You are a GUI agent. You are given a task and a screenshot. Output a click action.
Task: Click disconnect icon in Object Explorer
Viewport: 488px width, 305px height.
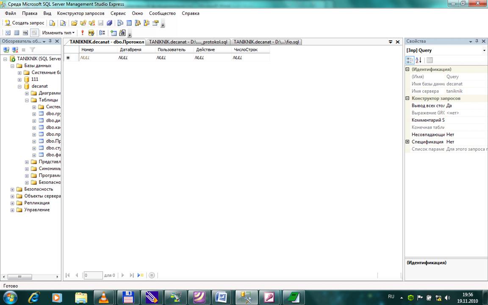15,50
